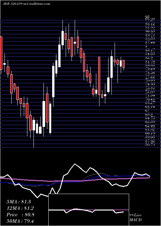Click the 68.14 price axis label

click(150, 107)
